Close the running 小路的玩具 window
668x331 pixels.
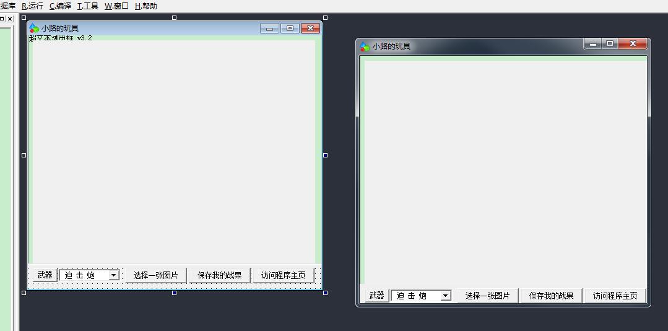point(633,44)
